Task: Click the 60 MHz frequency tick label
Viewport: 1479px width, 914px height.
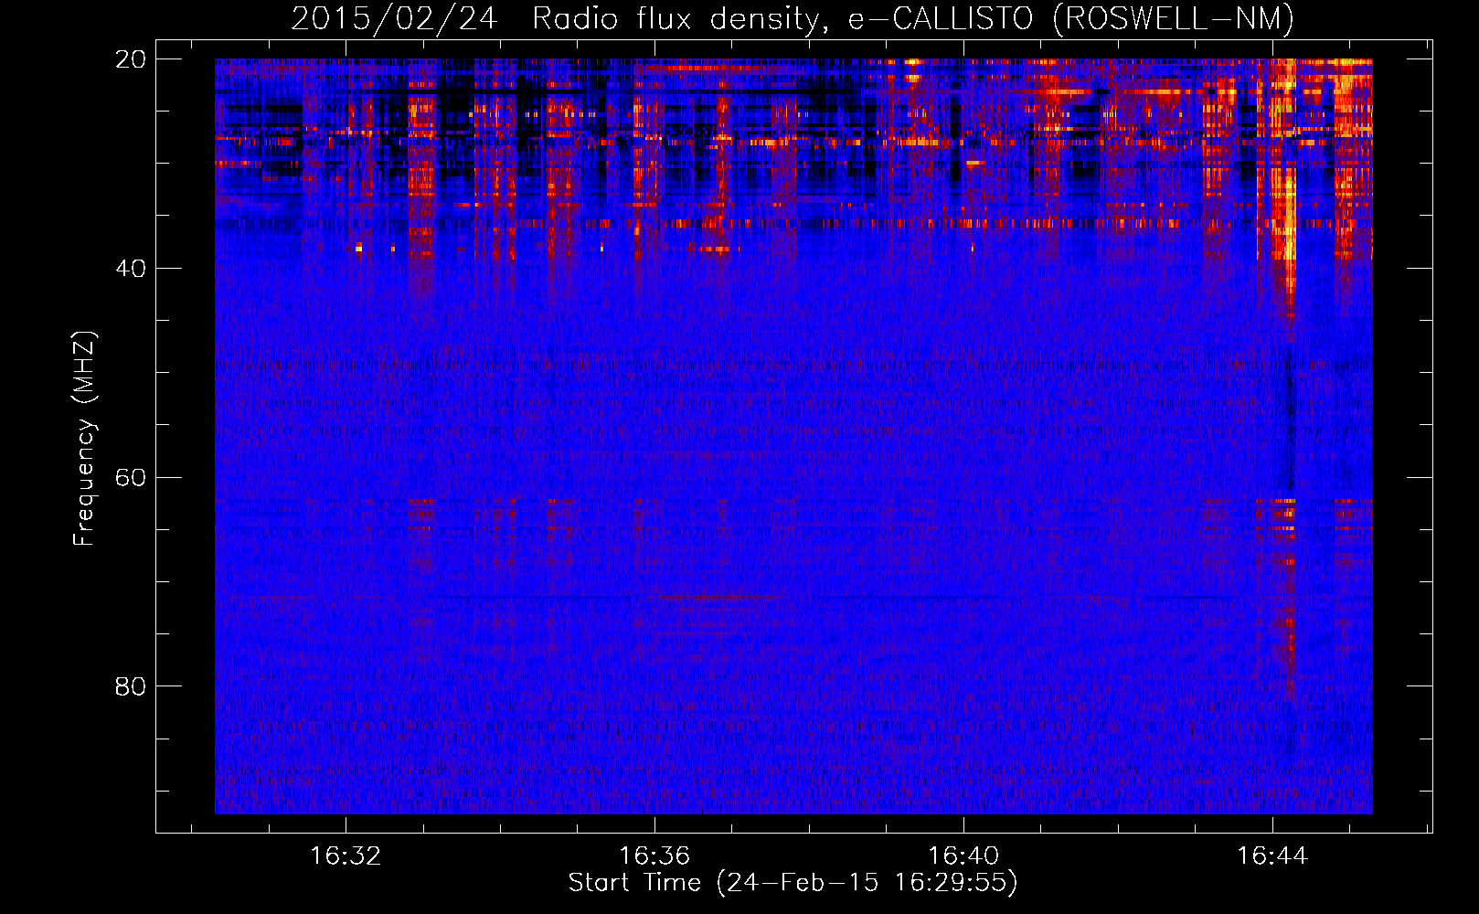Action: coord(130,477)
